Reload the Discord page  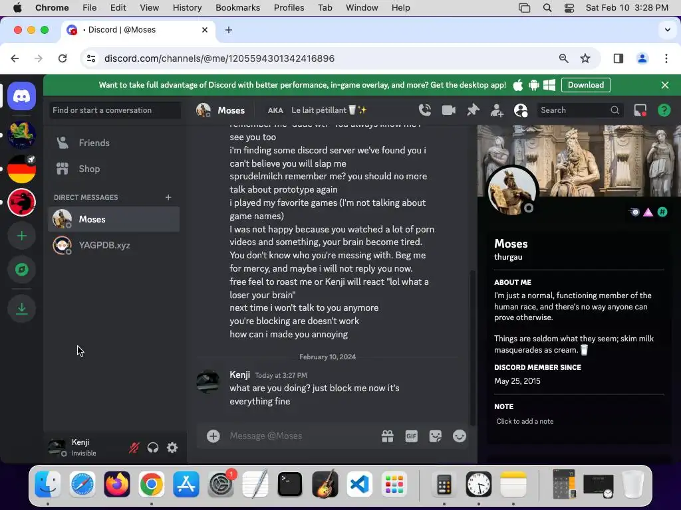pyautogui.click(x=63, y=58)
